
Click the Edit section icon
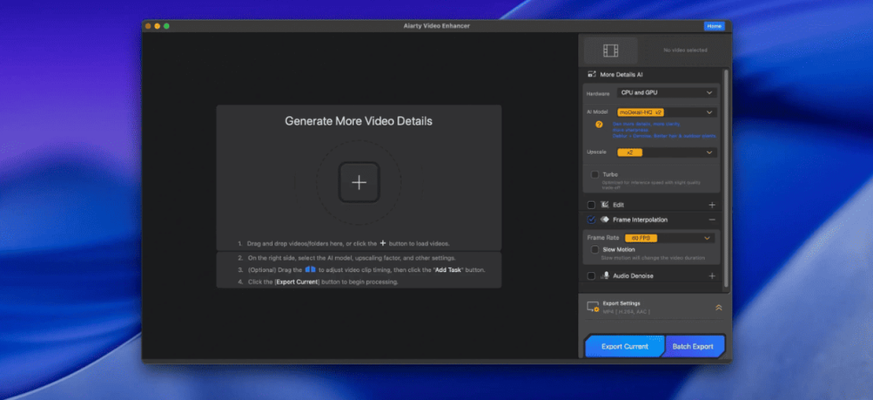coord(605,205)
